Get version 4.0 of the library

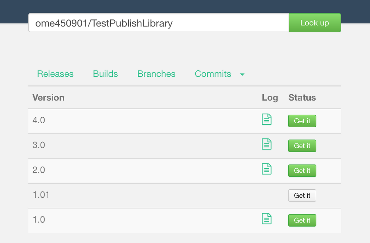click(x=302, y=121)
